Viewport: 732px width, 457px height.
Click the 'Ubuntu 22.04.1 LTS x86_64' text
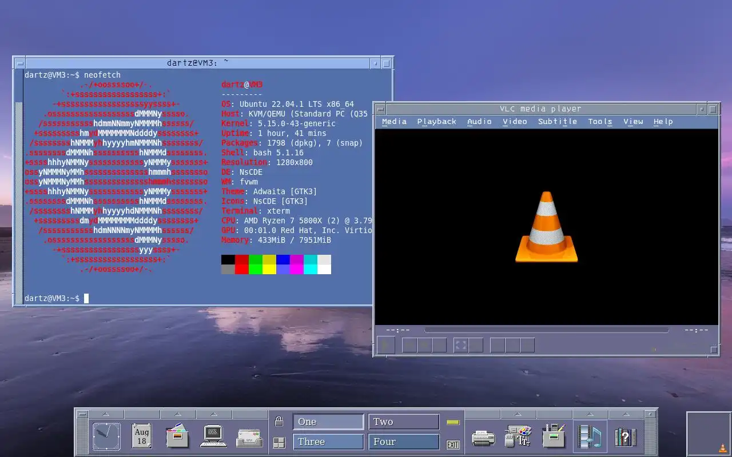click(x=297, y=104)
